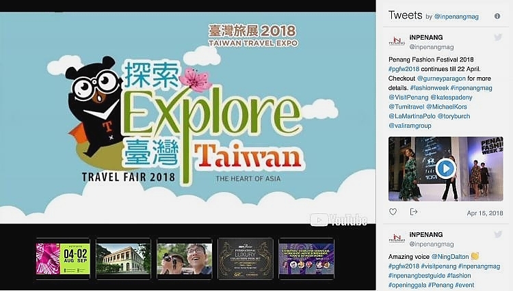This screenshot has height=291, width=513.
Task: Open the @NingDalton mention link
Action: 450,257
